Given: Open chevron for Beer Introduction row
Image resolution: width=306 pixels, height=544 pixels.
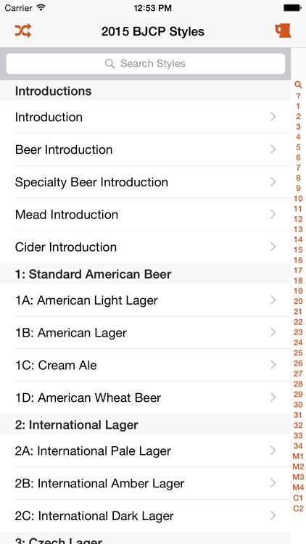Looking at the screenshot, I should point(273,149).
